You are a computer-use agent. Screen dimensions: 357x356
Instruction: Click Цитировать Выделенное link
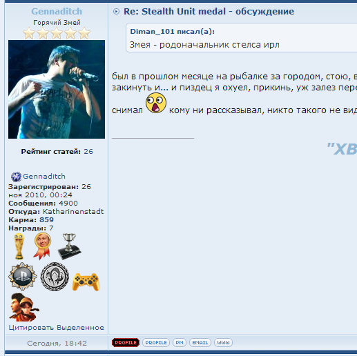[57, 327]
